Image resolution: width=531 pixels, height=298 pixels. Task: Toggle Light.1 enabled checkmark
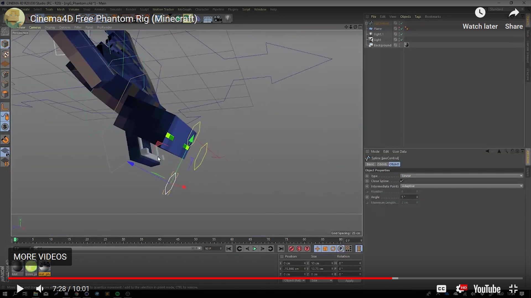pyautogui.click(x=402, y=34)
